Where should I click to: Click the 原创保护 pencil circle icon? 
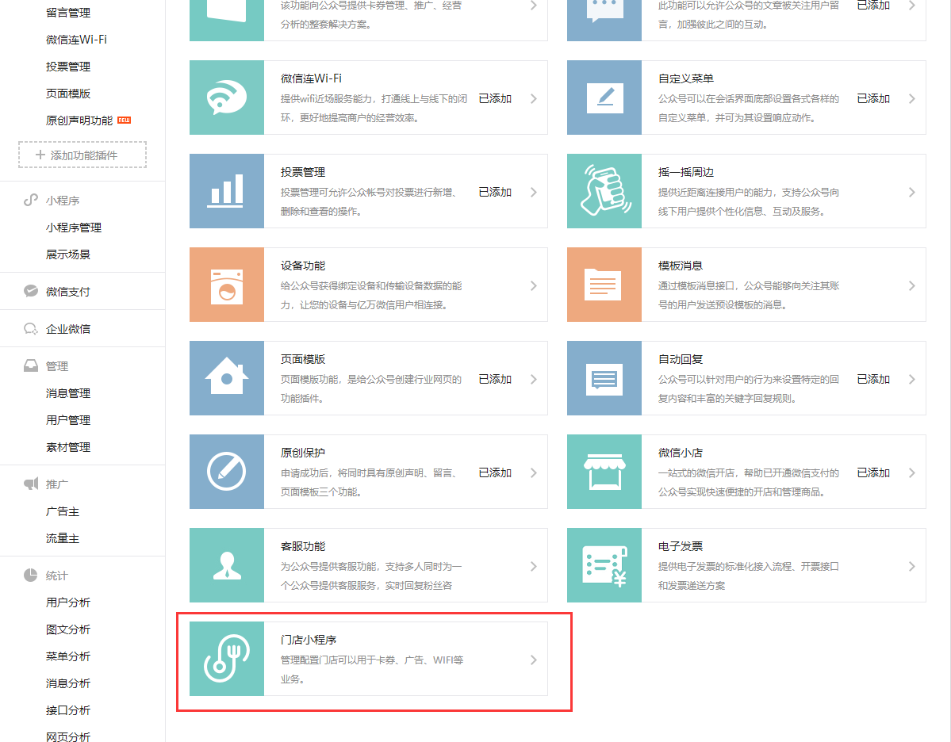click(x=227, y=472)
